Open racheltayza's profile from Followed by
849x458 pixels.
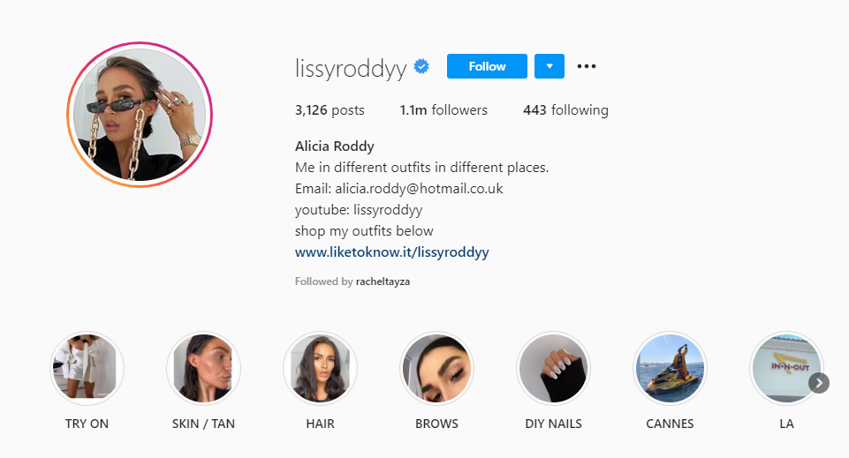383,282
